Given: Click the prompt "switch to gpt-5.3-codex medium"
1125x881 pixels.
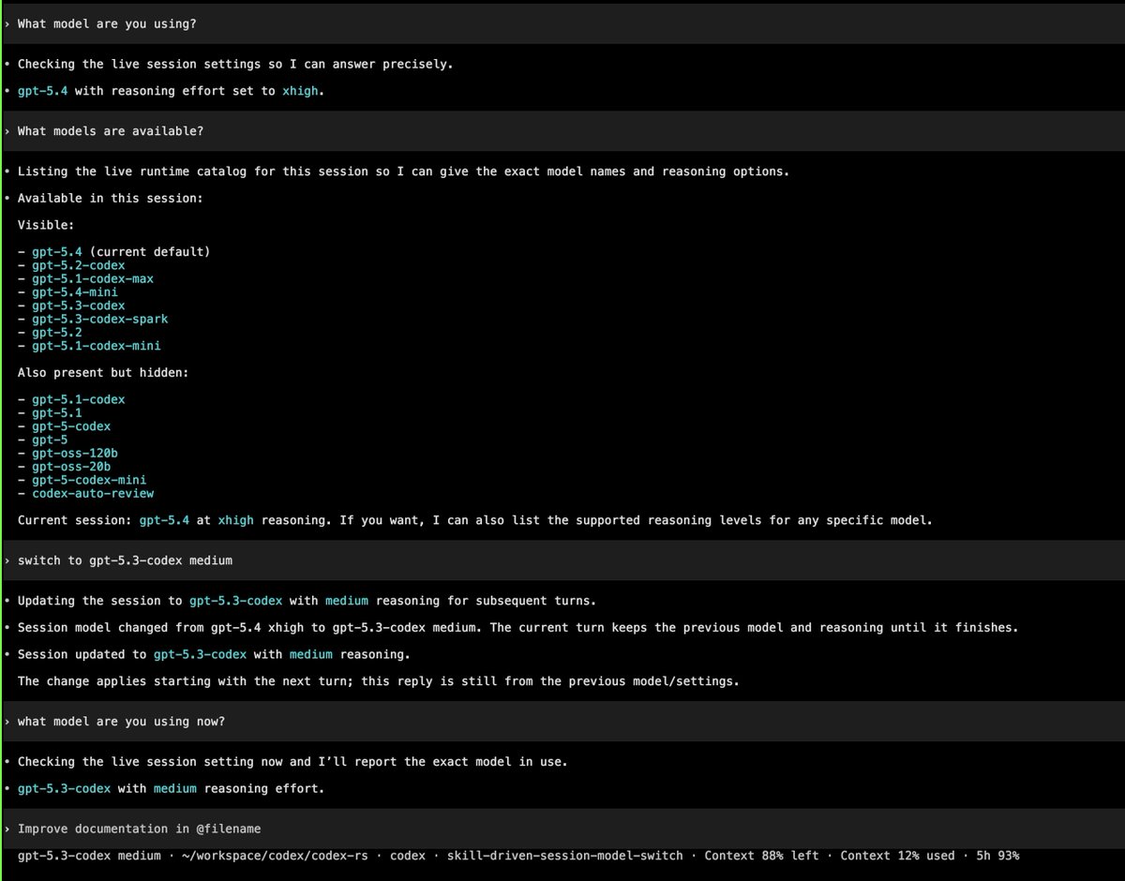Looking at the screenshot, I should point(125,560).
